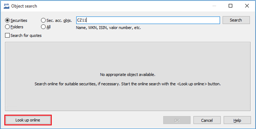
Task: Choose the Sec. acc. objs. option
Action: click(x=43, y=20)
